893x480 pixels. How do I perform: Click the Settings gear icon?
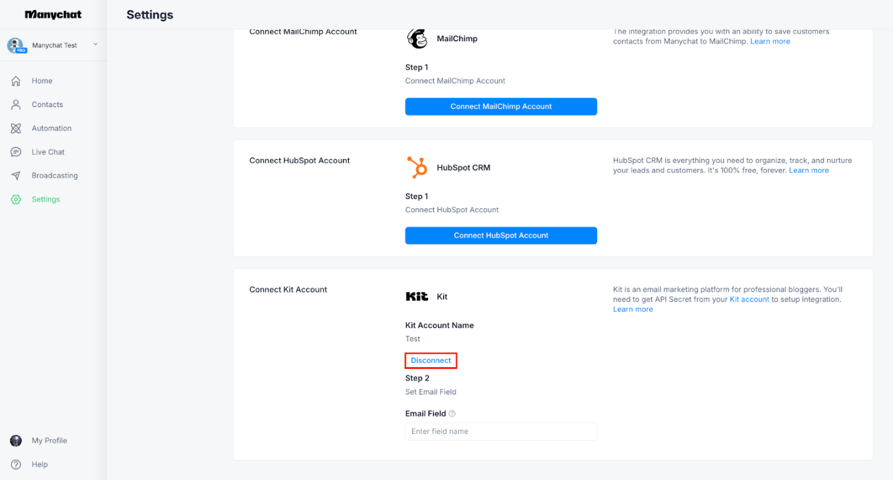click(16, 199)
